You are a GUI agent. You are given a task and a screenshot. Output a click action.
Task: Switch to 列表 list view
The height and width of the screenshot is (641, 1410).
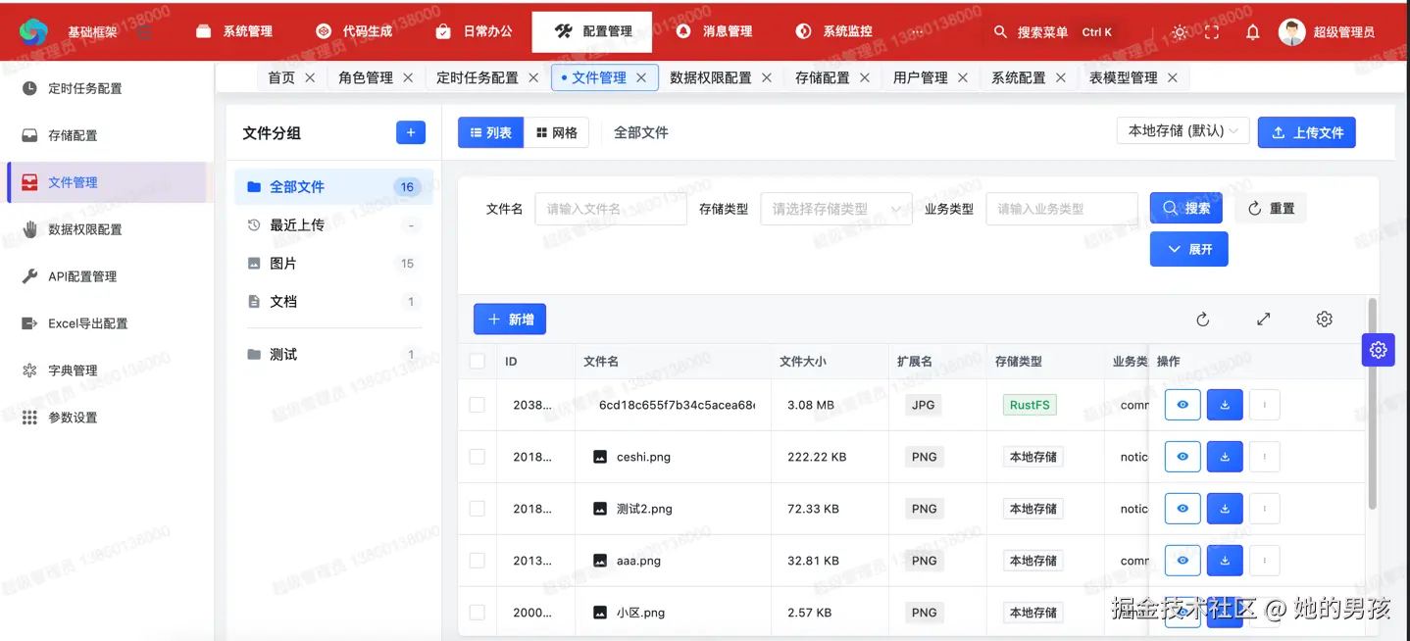490,132
